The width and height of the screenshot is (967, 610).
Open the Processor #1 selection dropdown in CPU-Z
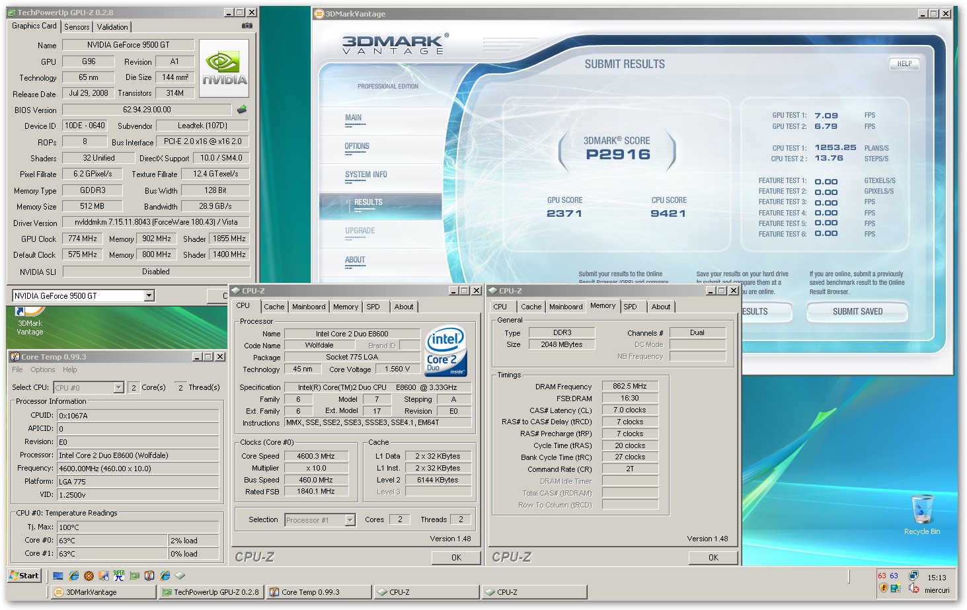point(350,520)
